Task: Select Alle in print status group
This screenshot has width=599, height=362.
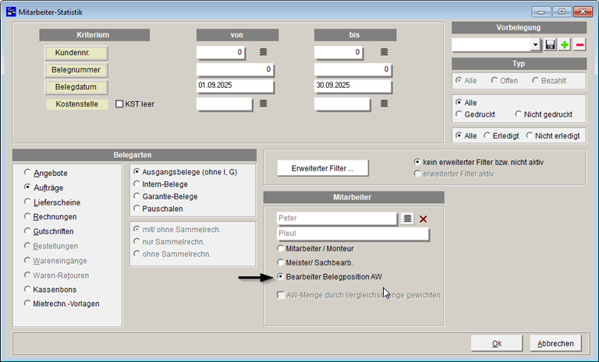Action: (x=466, y=103)
